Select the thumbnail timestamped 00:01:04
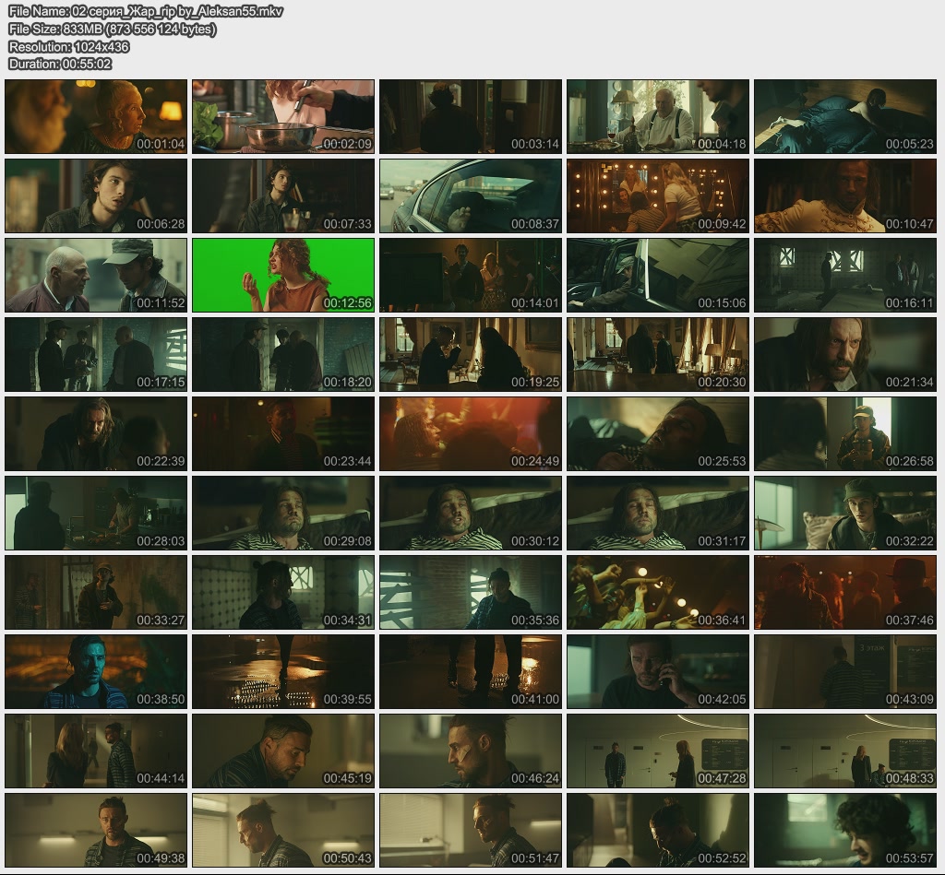Screen dimensions: 945x875 tap(96, 116)
